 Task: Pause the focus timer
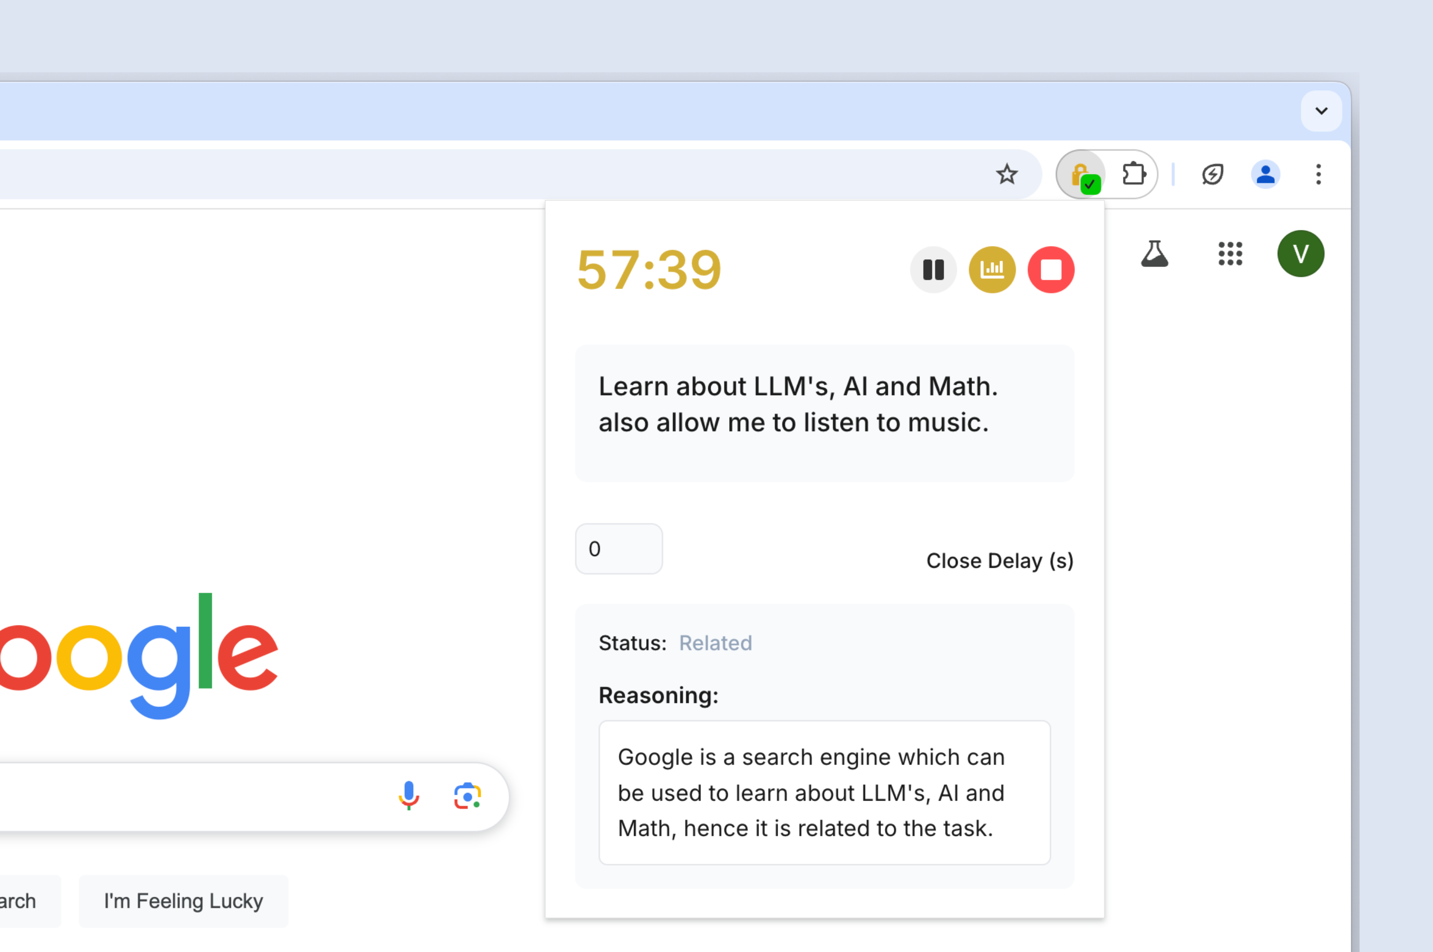point(933,269)
